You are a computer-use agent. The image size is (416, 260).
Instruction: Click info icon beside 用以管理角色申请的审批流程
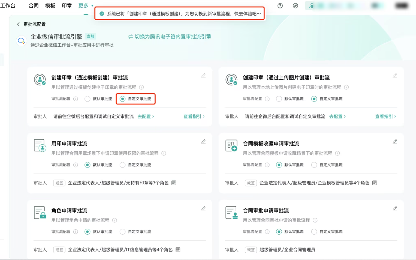tap(114, 220)
